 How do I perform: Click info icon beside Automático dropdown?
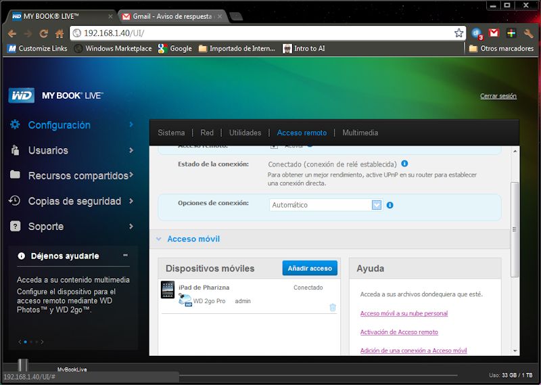point(390,205)
